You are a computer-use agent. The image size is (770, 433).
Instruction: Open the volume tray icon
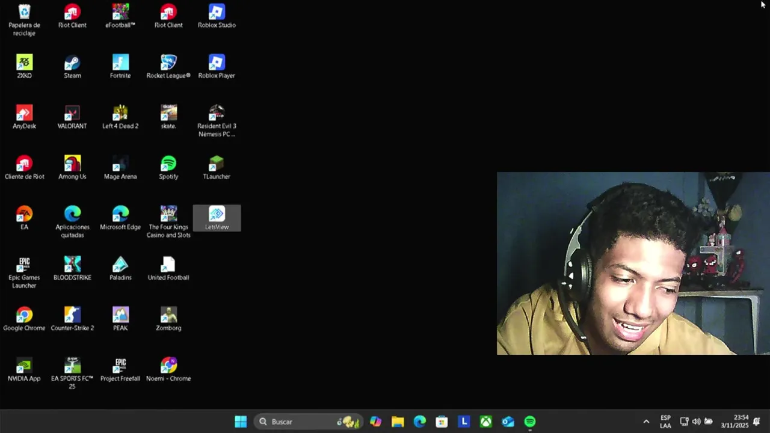tap(696, 422)
